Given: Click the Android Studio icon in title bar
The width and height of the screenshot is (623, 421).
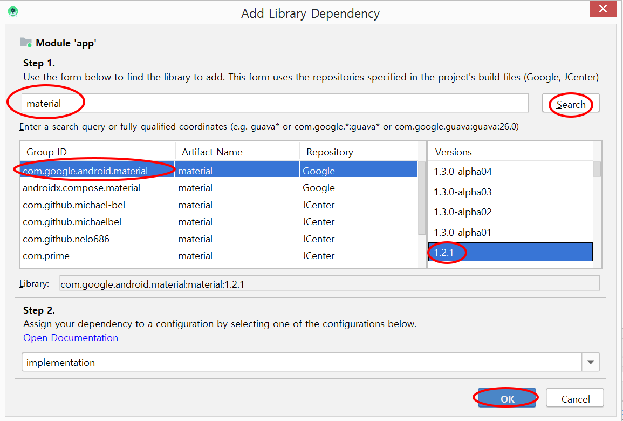Looking at the screenshot, I should pyautogui.click(x=13, y=11).
